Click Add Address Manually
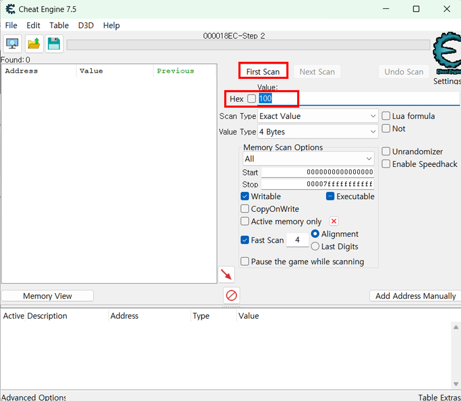This screenshot has height=401, width=461. click(x=415, y=296)
